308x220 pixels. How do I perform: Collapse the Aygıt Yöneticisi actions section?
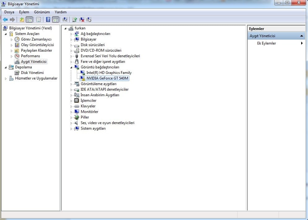point(302,36)
